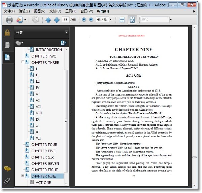This screenshot has height=193, width=202.
Task: Select the CHAPTER NINE bookmark
Action: [x=43, y=176]
